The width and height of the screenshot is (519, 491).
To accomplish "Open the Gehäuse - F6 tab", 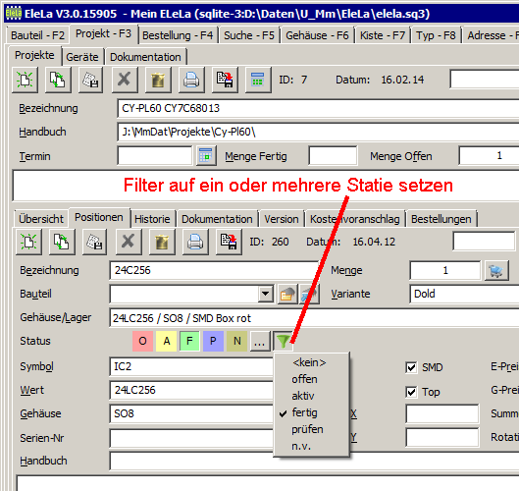I will (317, 35).
